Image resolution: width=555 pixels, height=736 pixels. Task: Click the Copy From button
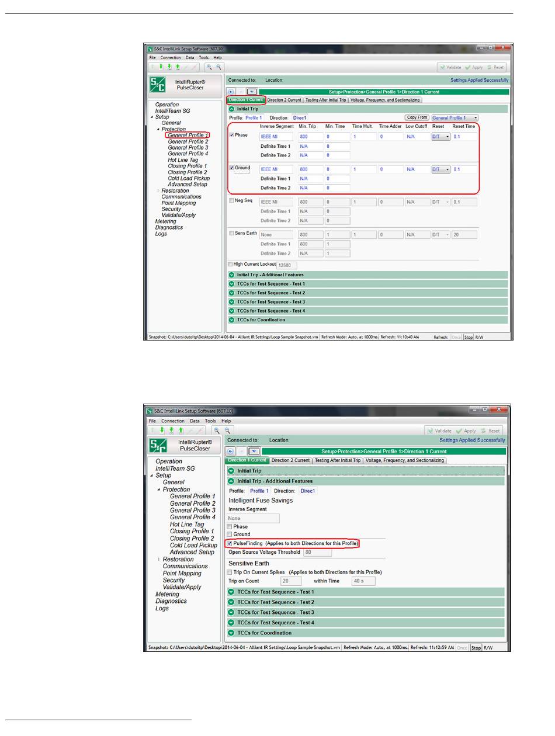[x=417, y=118]
